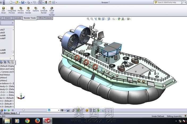Select the Render Tools tab
The image size is (187, 124).
(30, 18)
